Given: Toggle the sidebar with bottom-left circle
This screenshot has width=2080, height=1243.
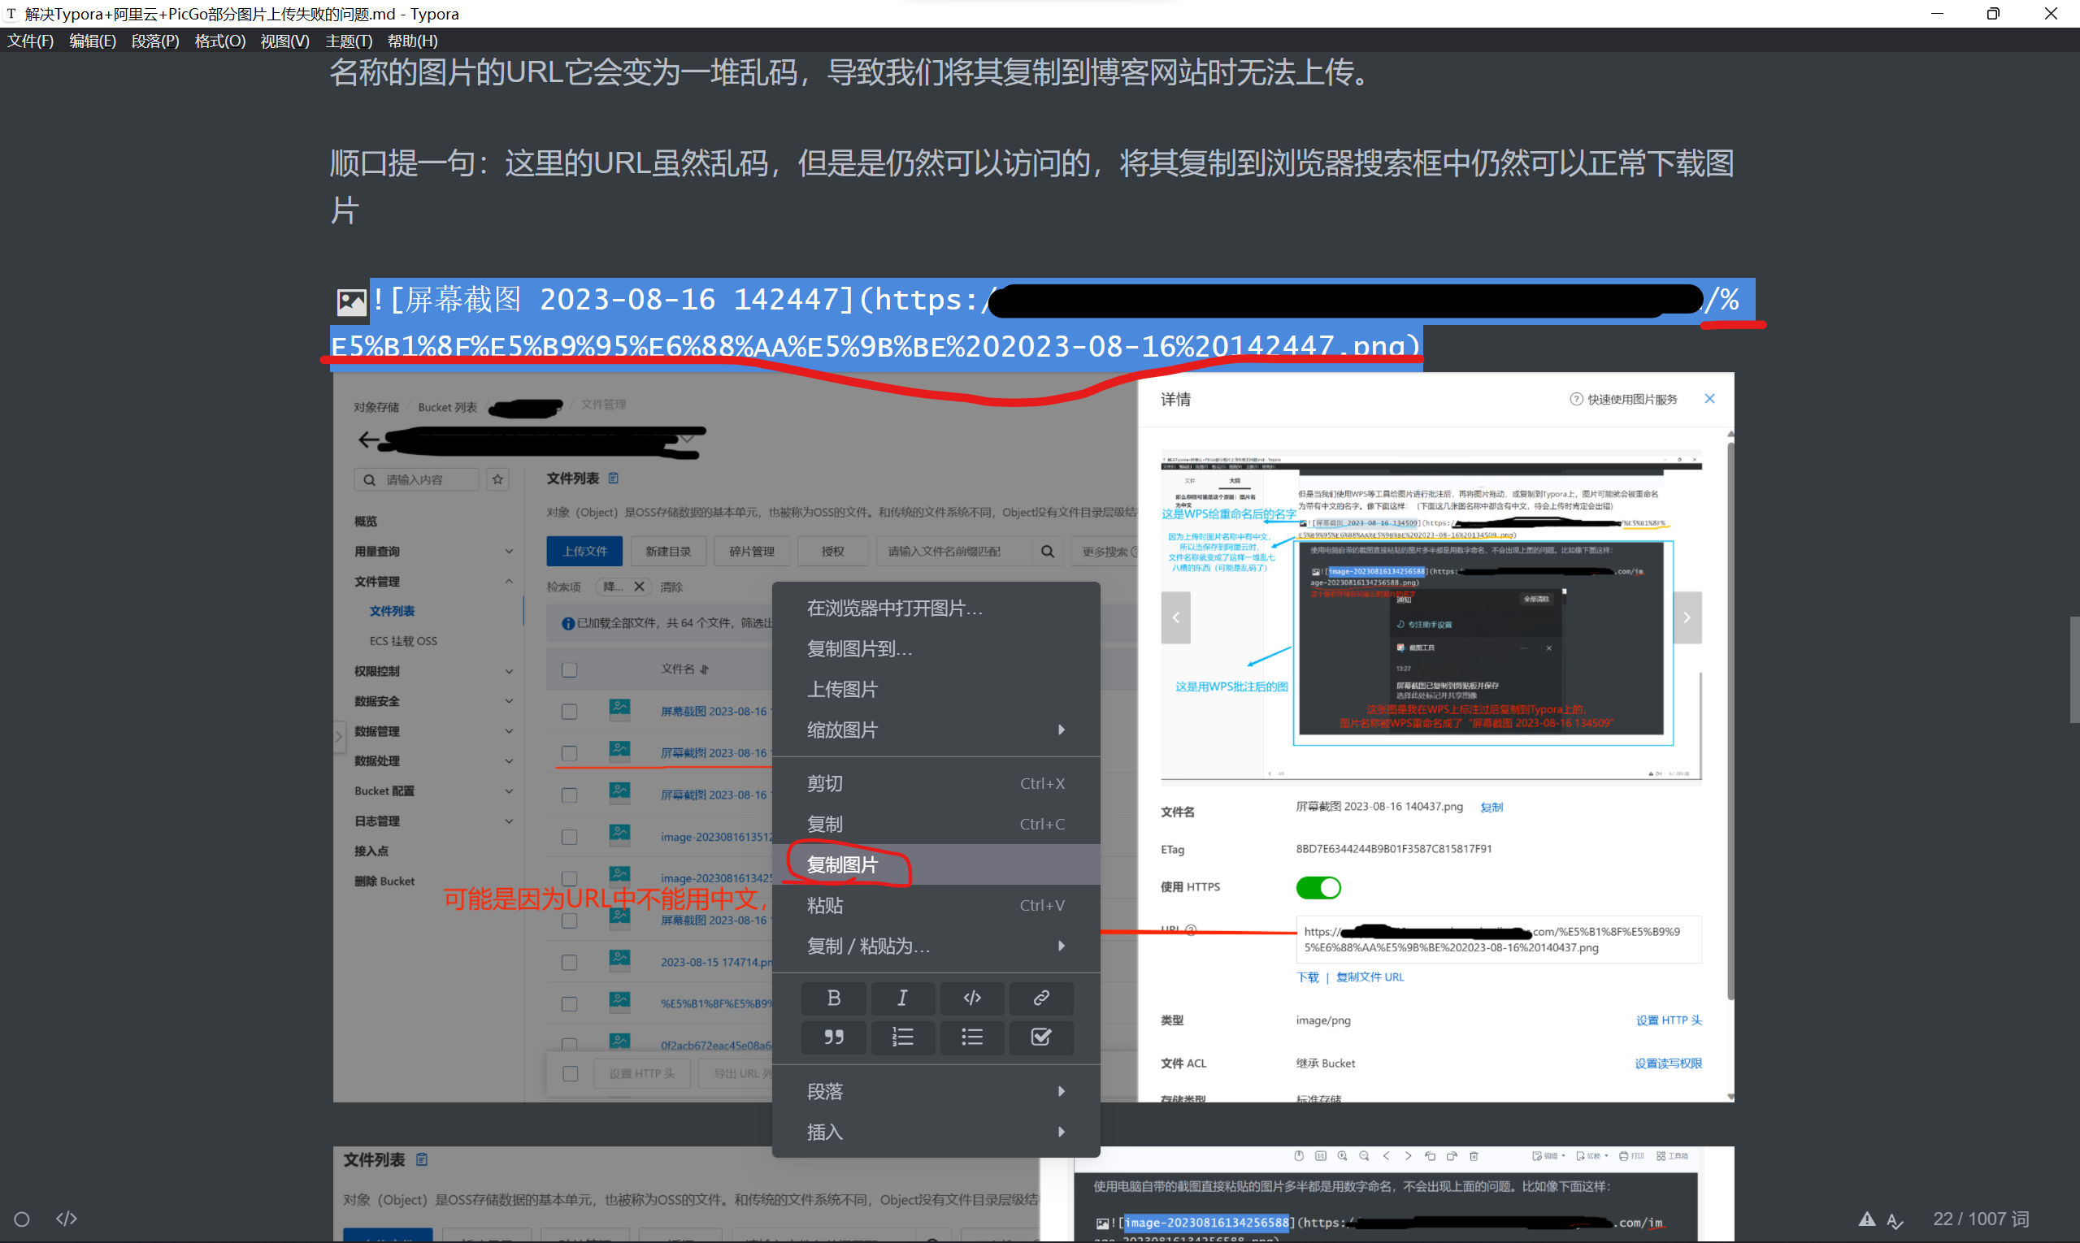Looking at the screenshot, I should click(22, 1219).
